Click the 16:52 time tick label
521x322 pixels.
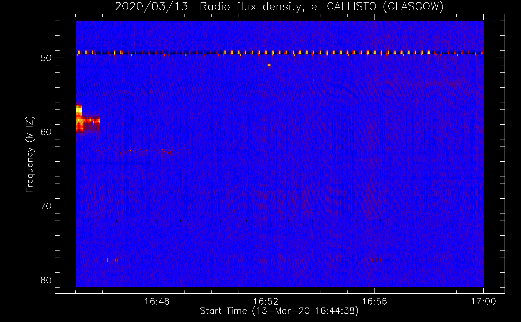click(266, 302)
